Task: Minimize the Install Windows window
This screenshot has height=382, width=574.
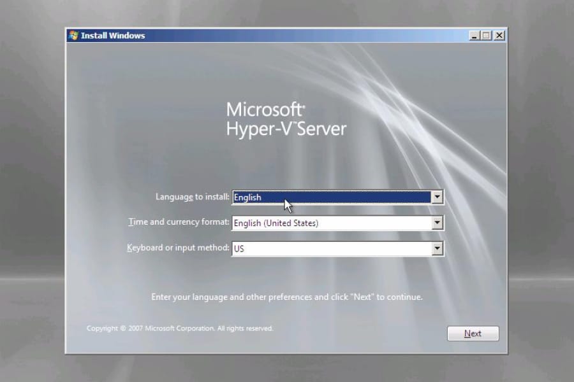Action: [x=475, y=36]
